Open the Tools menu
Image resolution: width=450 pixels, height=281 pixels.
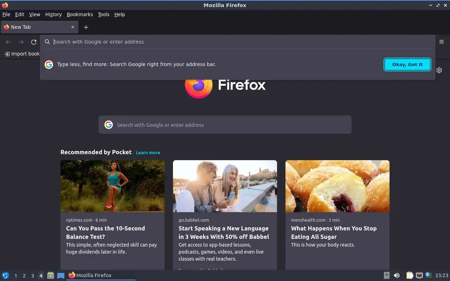pyautogui.click(x=103, y=14)
